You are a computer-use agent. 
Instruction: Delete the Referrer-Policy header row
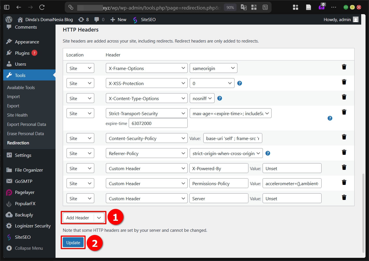click(344, 152)
